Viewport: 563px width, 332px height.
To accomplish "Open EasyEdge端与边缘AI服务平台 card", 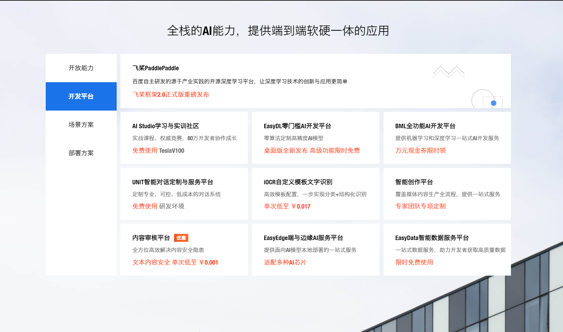I will point(303,238).
